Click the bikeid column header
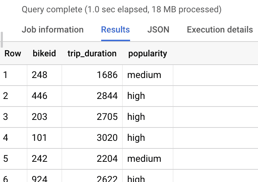Viewport: 258px width, 182px height. tap(44, 54)
